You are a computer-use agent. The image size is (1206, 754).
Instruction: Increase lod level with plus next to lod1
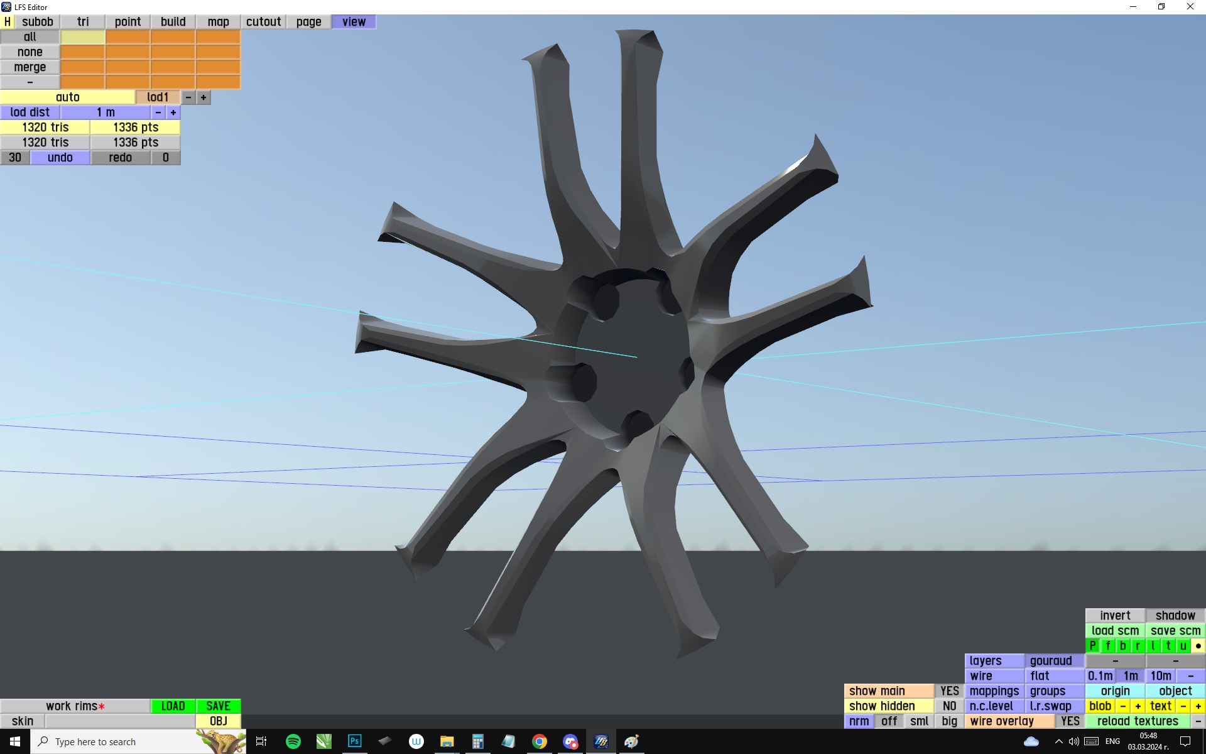[x=204, y=97]
